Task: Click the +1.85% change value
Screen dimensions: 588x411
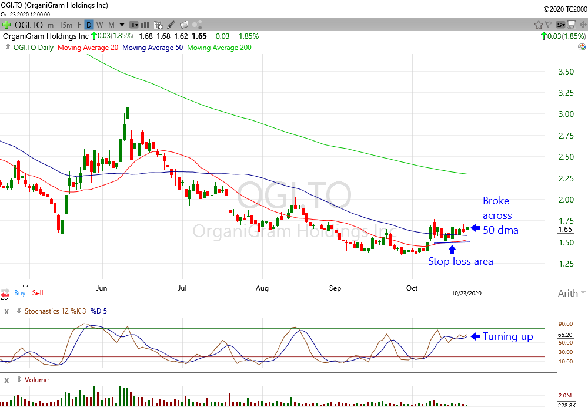Action: [x=246, y=36]
